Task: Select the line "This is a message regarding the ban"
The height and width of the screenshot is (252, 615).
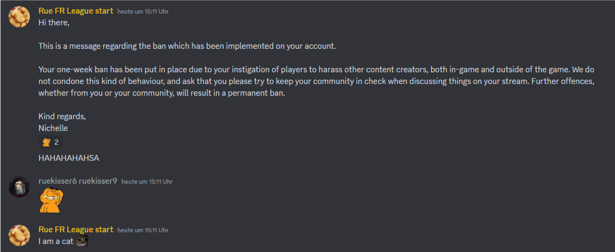Action: coord(187,46)
